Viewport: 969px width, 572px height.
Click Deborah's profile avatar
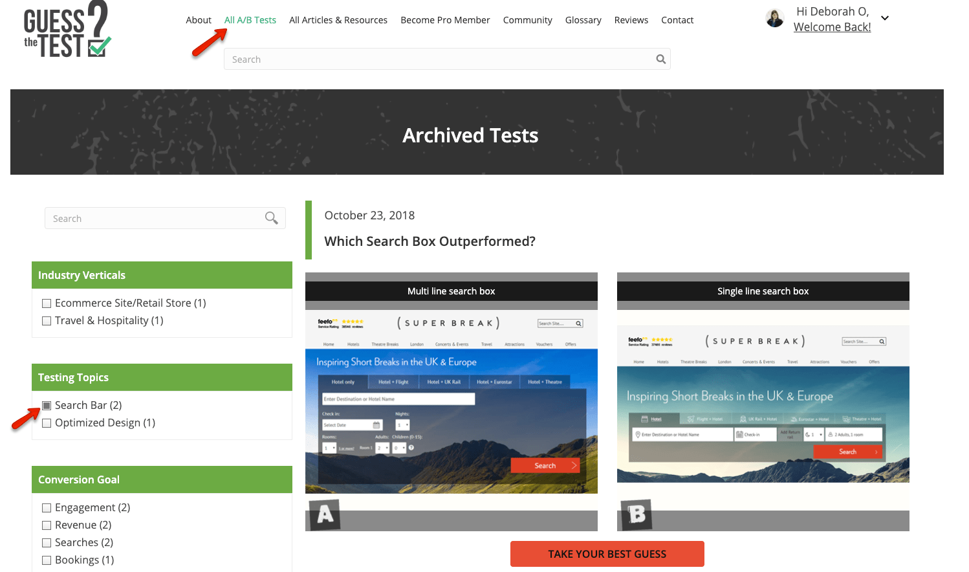pos(774,18)
